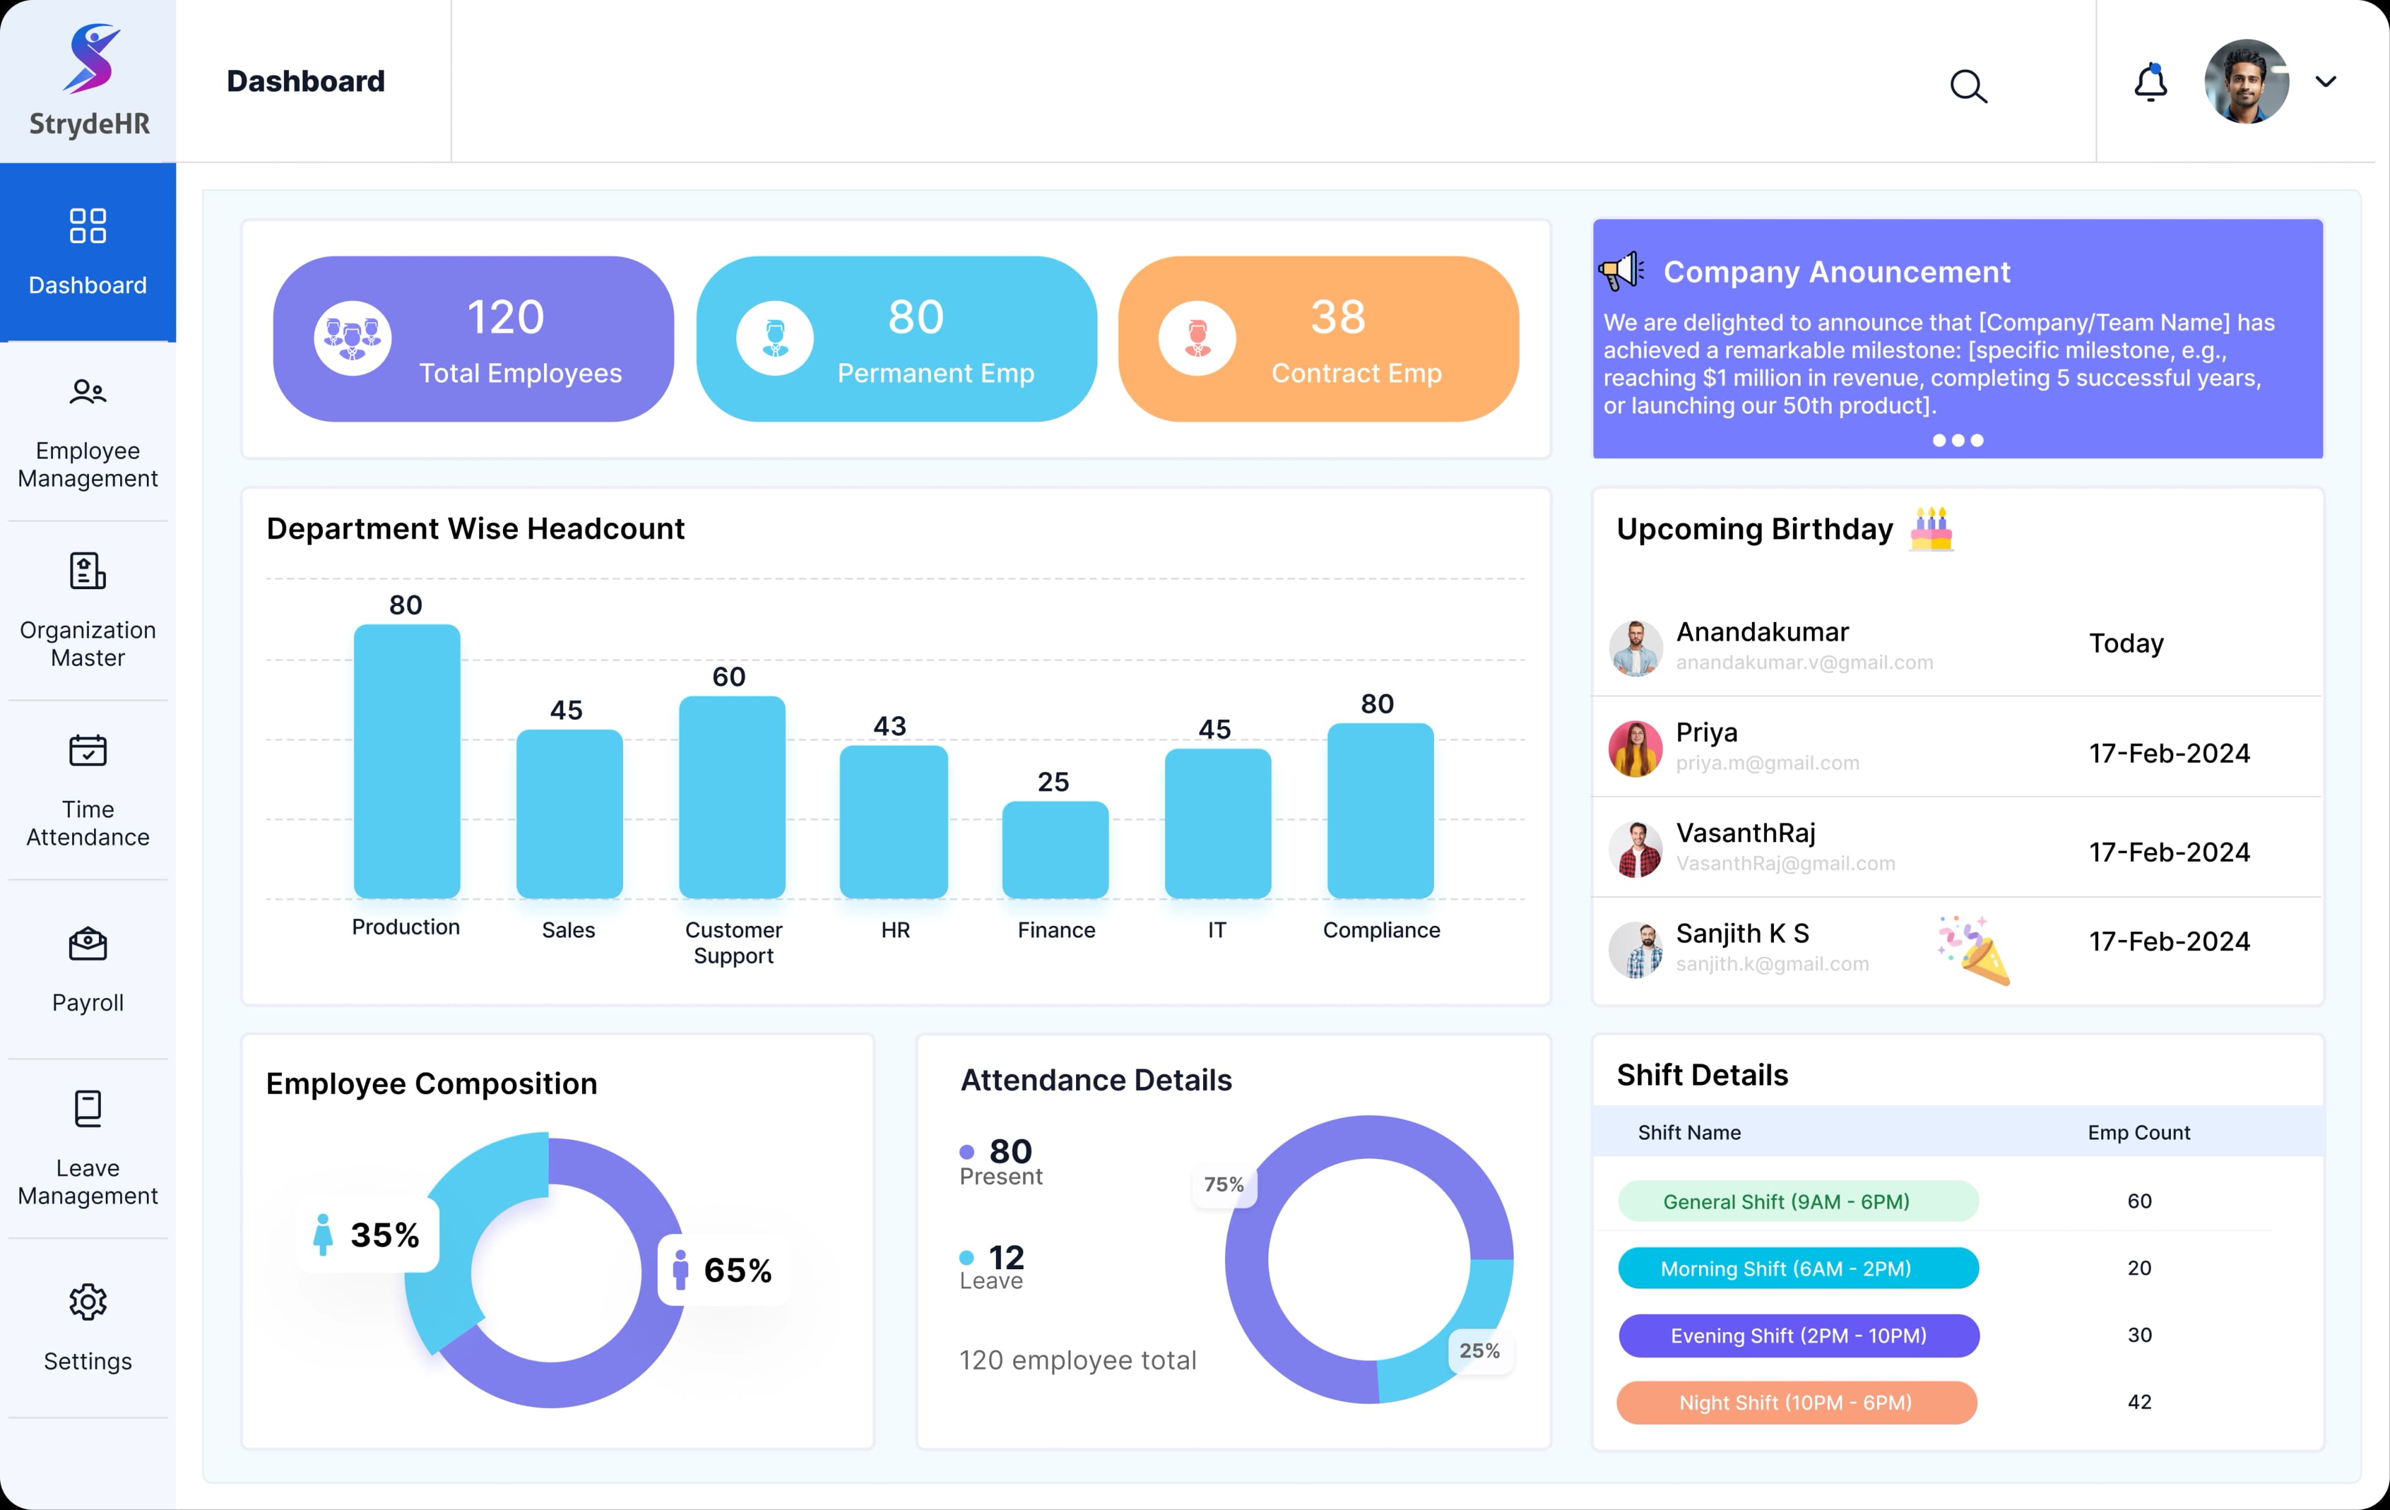Select the Dashboard grid icon in sidebar
Image resolution: width=2390 pixels, height=1510 pixels.
pos(87,226)
